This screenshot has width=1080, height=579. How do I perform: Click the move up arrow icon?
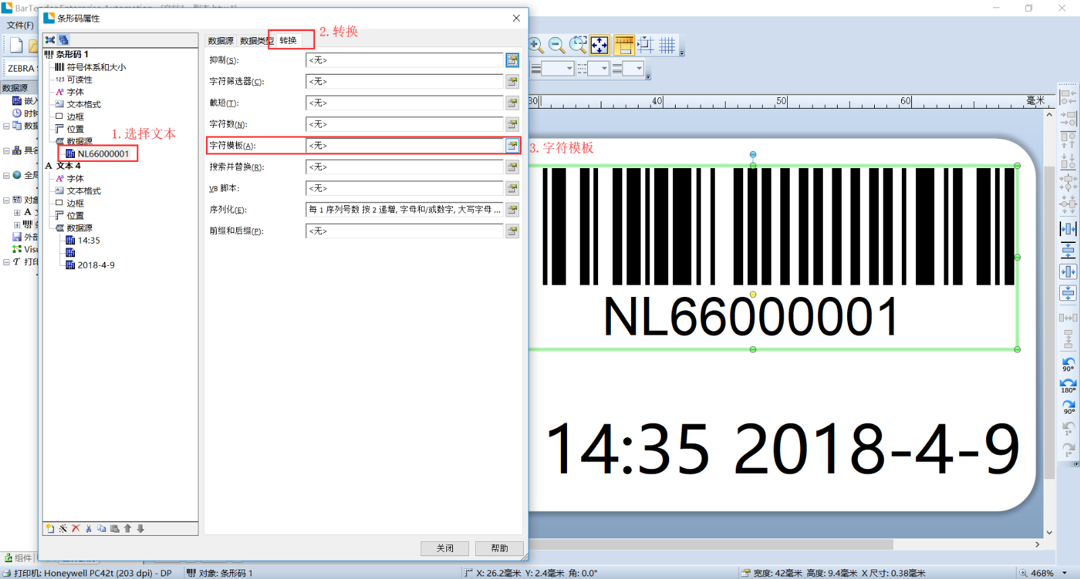point(128,528)
